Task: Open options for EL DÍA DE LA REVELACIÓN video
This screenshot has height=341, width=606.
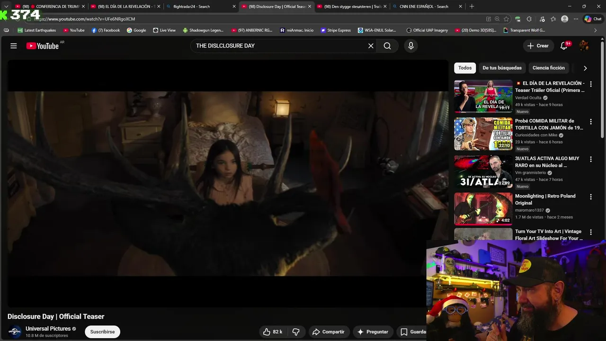Action: (590, 84)
